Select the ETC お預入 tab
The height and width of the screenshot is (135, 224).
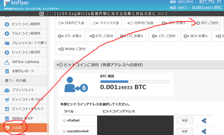(x=70, y=36)
